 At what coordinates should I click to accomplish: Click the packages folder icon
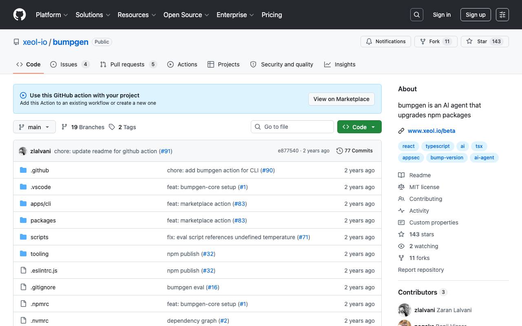tap(23, 220)
